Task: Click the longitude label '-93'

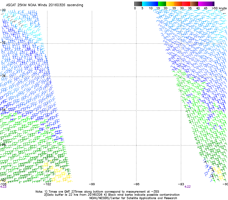Action: (181, 184)
